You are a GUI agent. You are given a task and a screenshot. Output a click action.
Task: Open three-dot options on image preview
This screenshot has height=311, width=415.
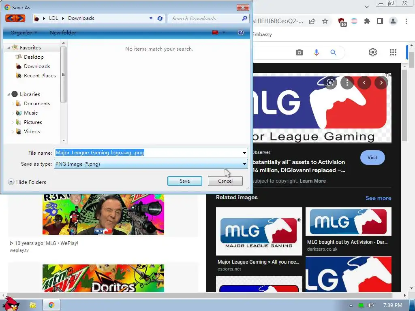click(347, 83)
